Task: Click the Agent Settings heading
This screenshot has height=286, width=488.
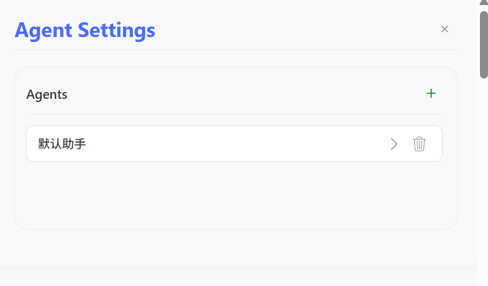Action: (x=85, y=30)
